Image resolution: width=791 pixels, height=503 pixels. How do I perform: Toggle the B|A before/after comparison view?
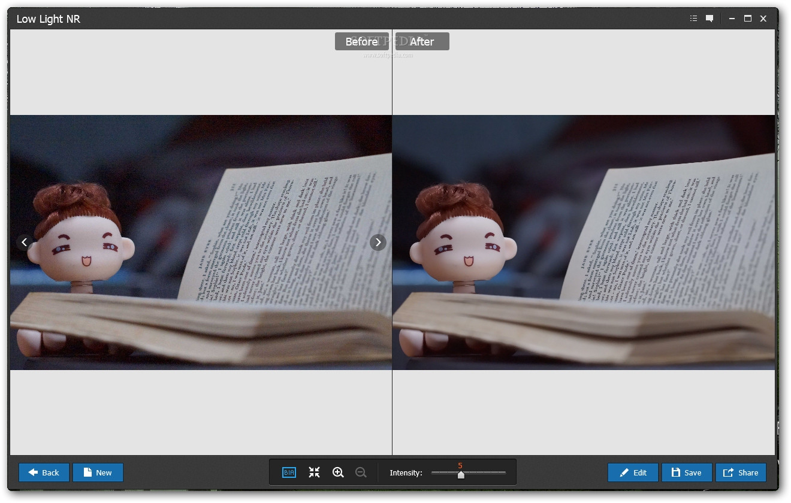point(289,472)
